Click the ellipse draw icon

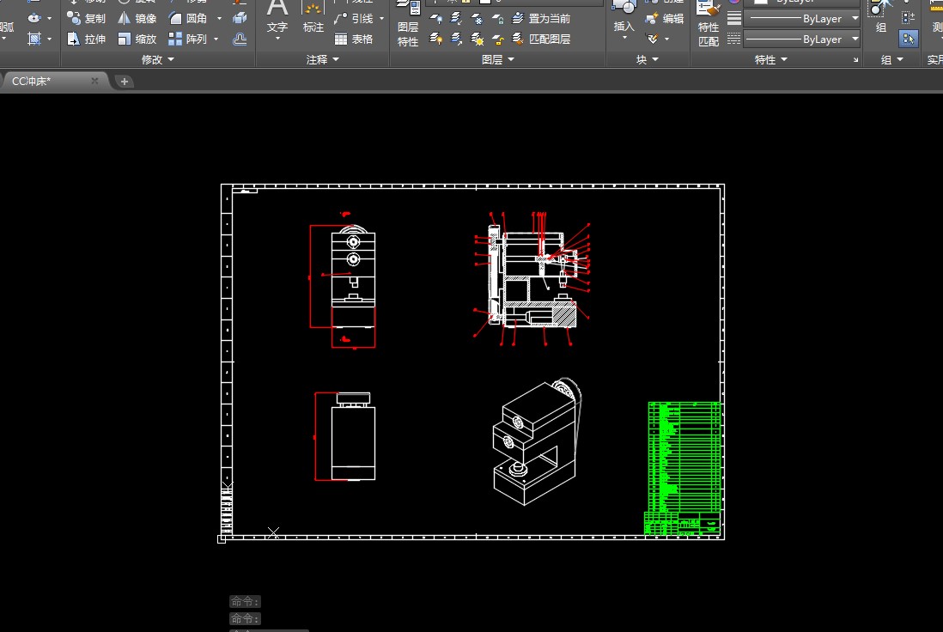[x=34, y=18]
